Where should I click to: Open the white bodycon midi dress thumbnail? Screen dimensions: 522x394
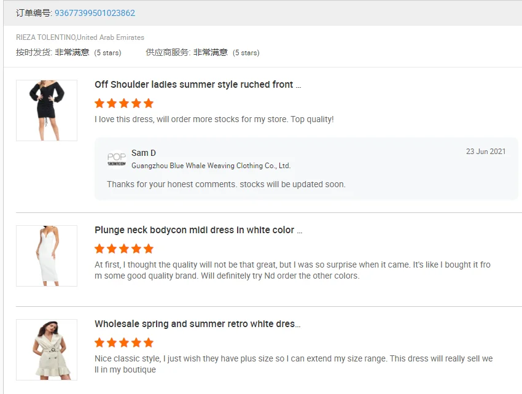(47, 255)
